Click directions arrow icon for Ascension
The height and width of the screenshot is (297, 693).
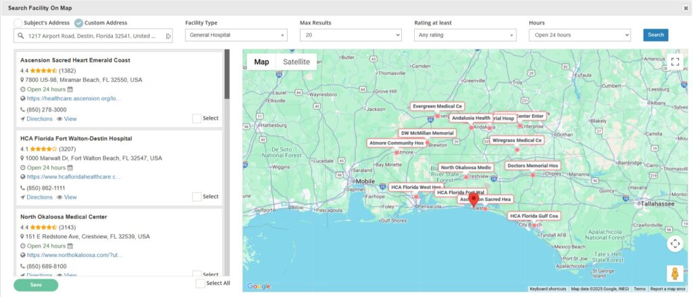(x=22, y=119)
